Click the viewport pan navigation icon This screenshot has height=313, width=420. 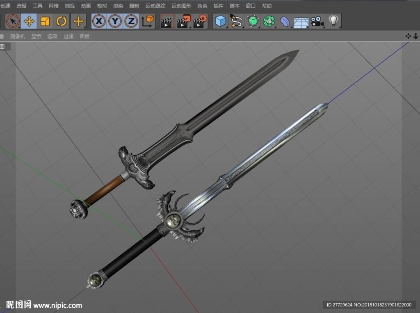[x=408, y=36]
